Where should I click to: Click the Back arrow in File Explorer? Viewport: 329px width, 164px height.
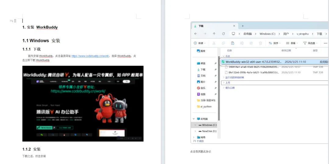click(196, 34)
